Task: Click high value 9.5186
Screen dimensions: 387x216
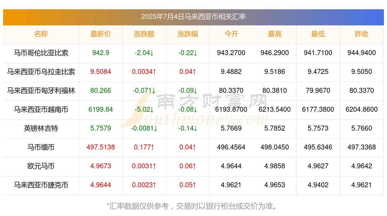Action: click(275, 72)
